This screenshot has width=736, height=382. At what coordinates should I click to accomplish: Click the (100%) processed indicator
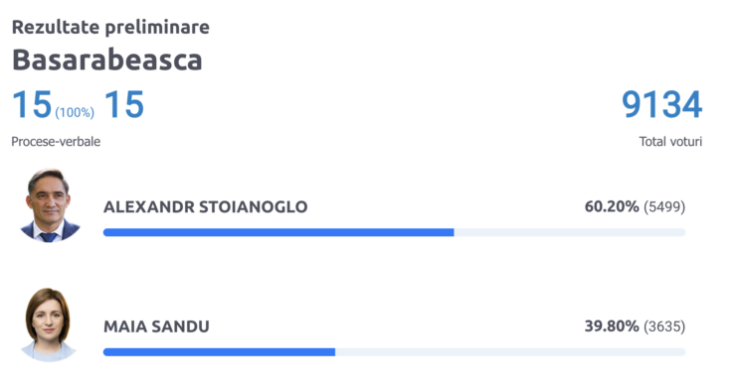[x=75, y=113]
